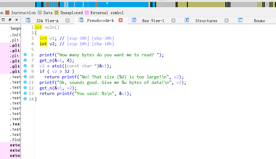
Task: Click the External symbol legend label
Action: 107,13
